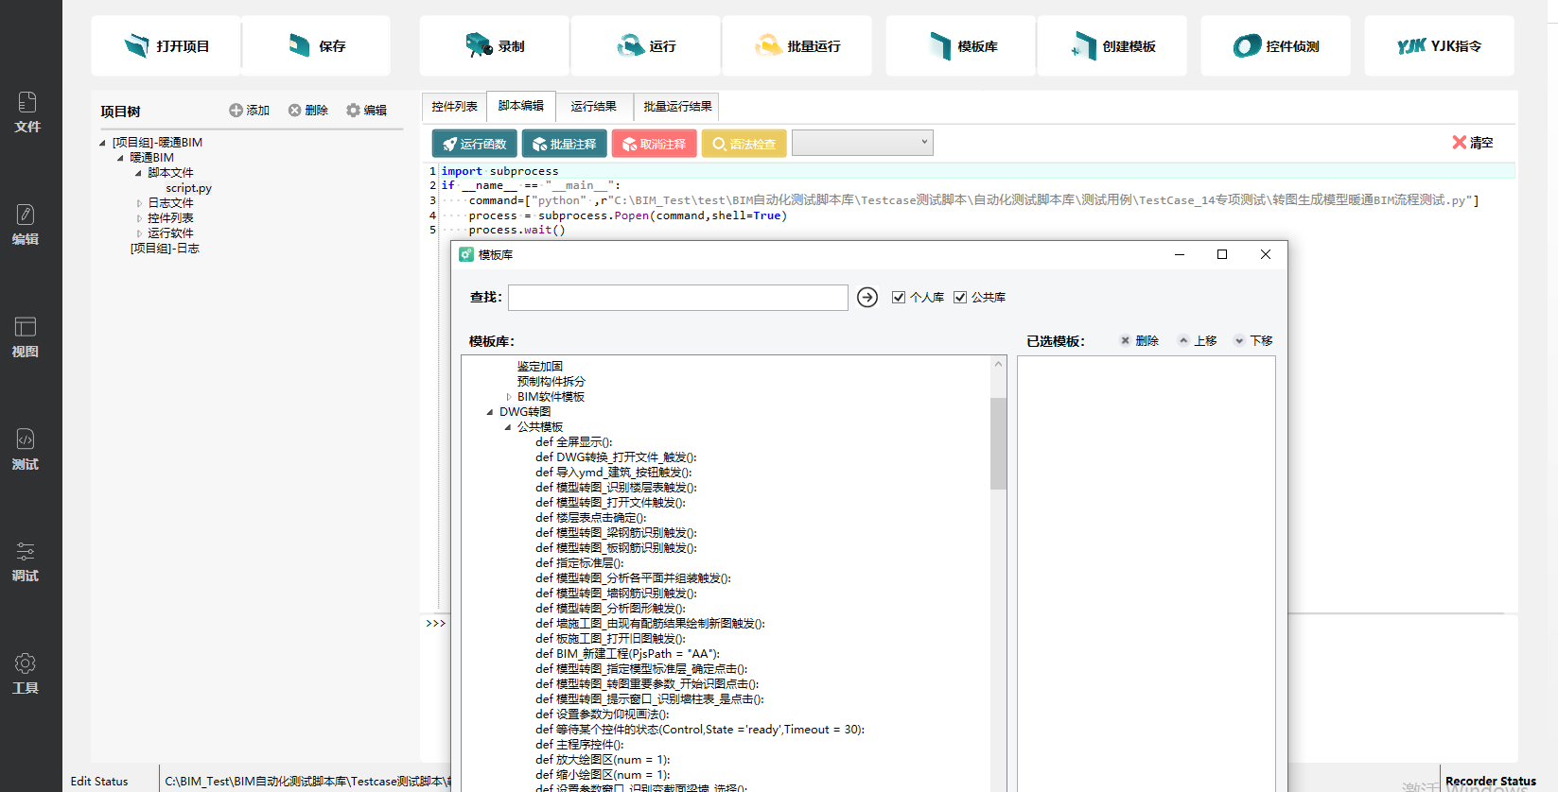Image resolution: width=1558 pixels, height=792 pixels.
Task: Expand the BIM软件模板 node
Action: 509,397
